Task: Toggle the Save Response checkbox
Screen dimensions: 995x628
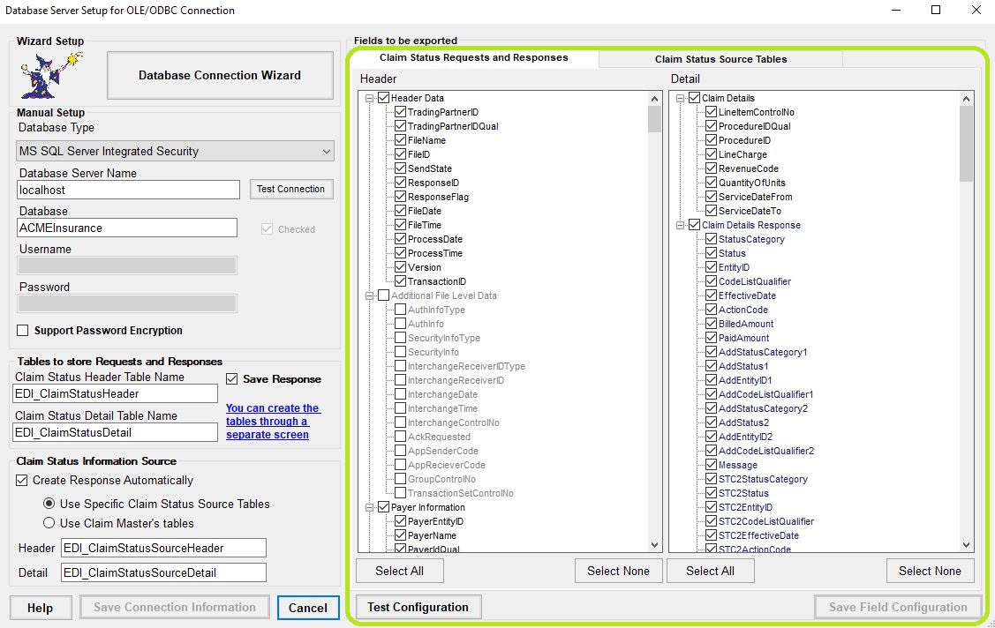Action: pyautogui.click(x=231, y=379)
